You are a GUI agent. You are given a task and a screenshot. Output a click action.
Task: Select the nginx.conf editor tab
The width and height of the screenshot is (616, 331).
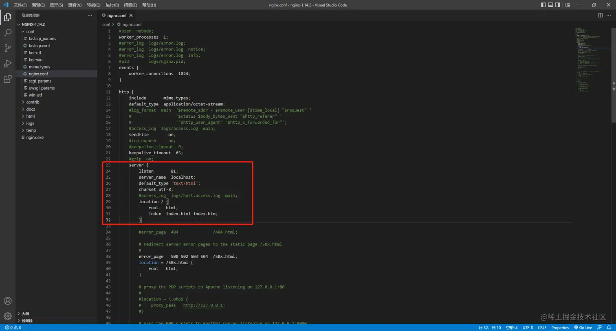[x=117, y=15]
